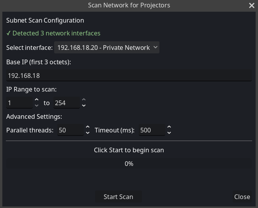Click the detected network interfaces status message
Screen dimensions: 258x208
click(x=53, y=33)
